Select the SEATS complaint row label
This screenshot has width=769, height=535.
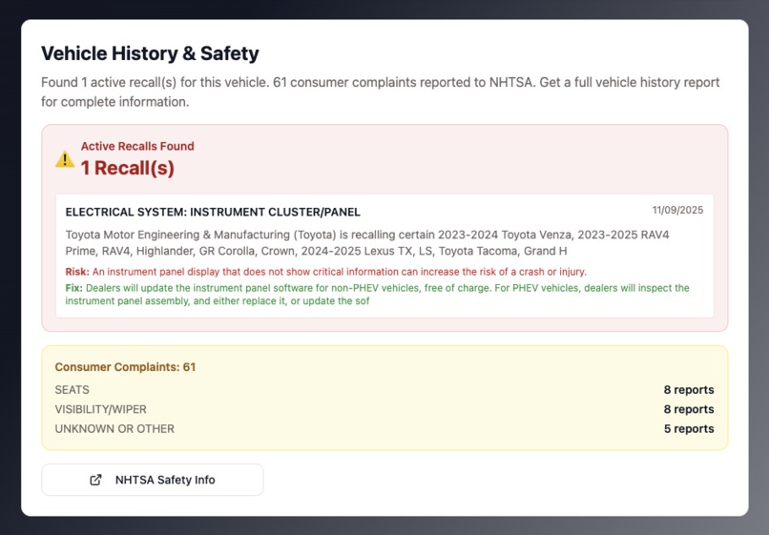pyautogui.click(x=73, y=390)
